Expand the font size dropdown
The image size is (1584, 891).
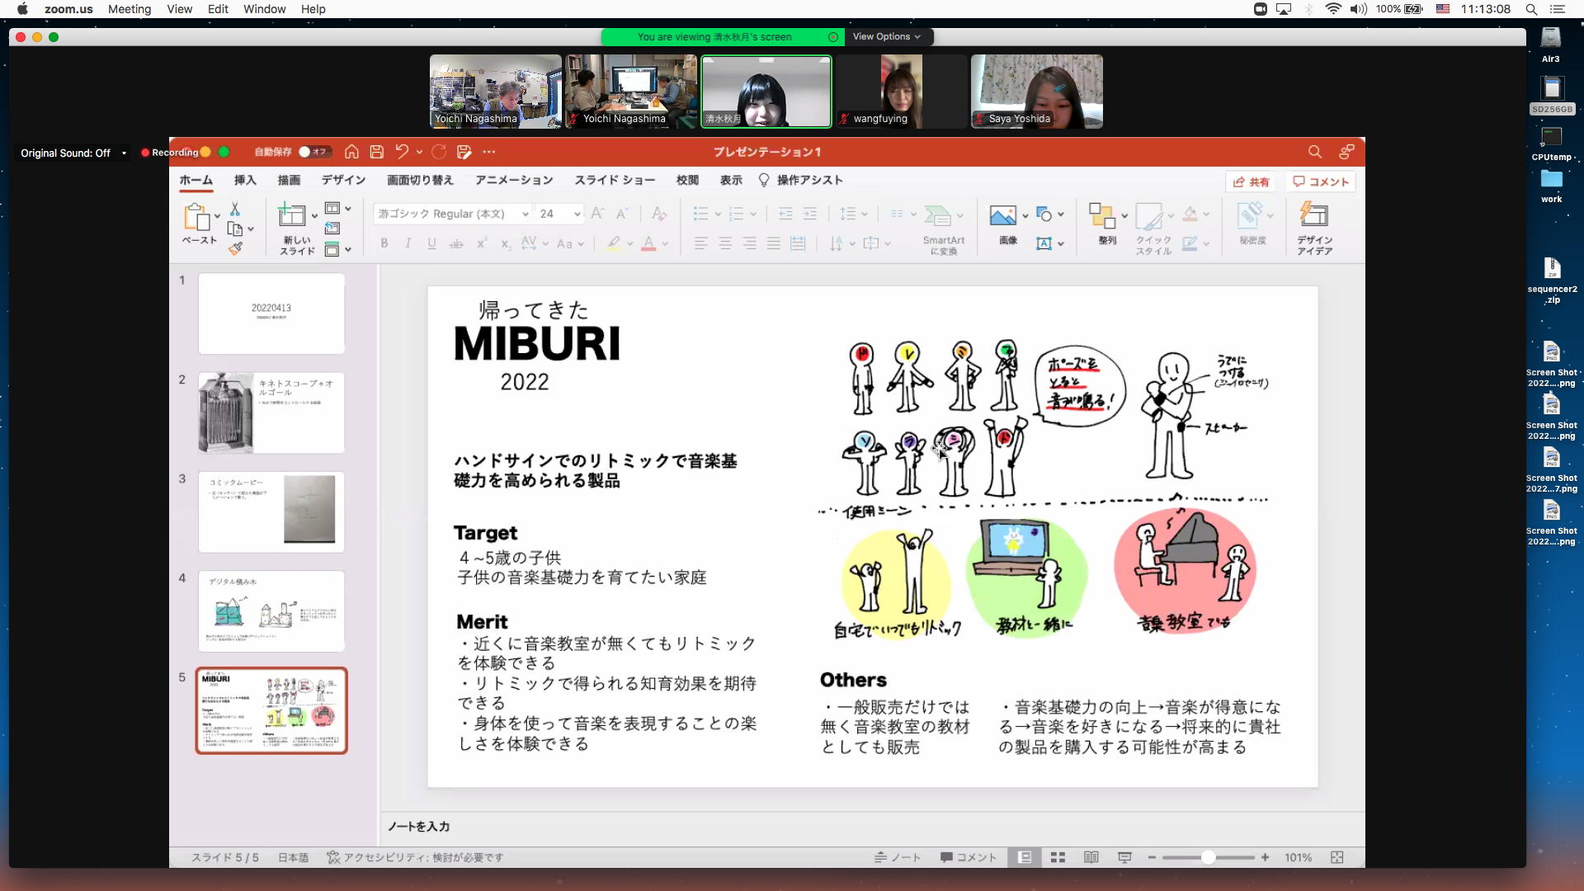pos(577,214)
